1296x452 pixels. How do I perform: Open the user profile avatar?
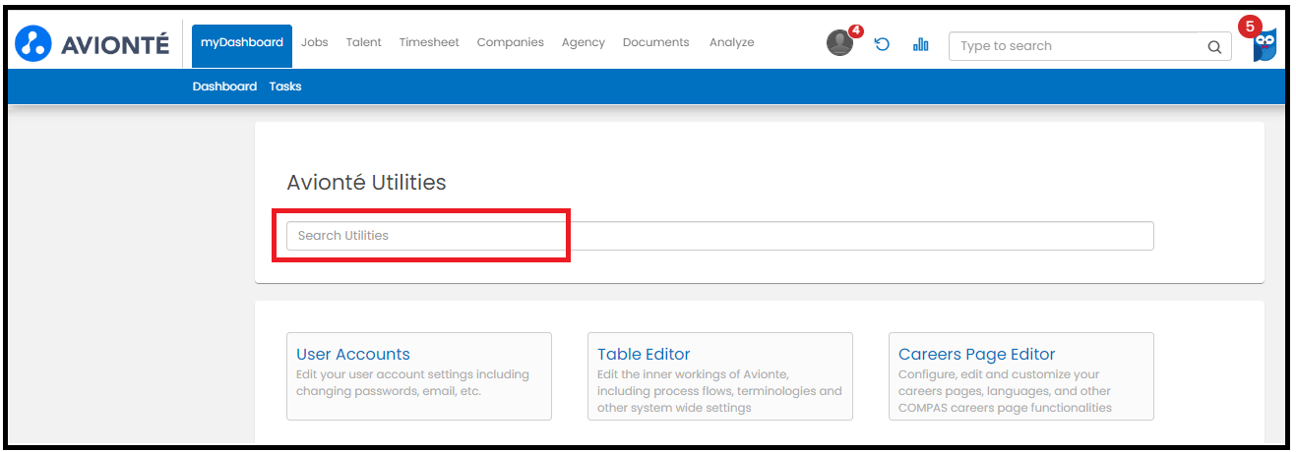point(839,43)
